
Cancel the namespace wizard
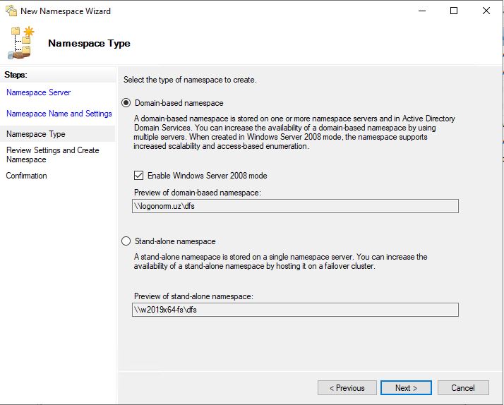(463, 388)
